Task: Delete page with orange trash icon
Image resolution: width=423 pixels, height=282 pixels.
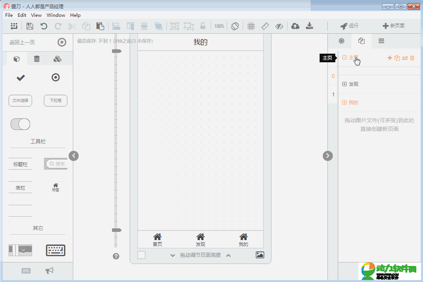Action: coord(412,58)
